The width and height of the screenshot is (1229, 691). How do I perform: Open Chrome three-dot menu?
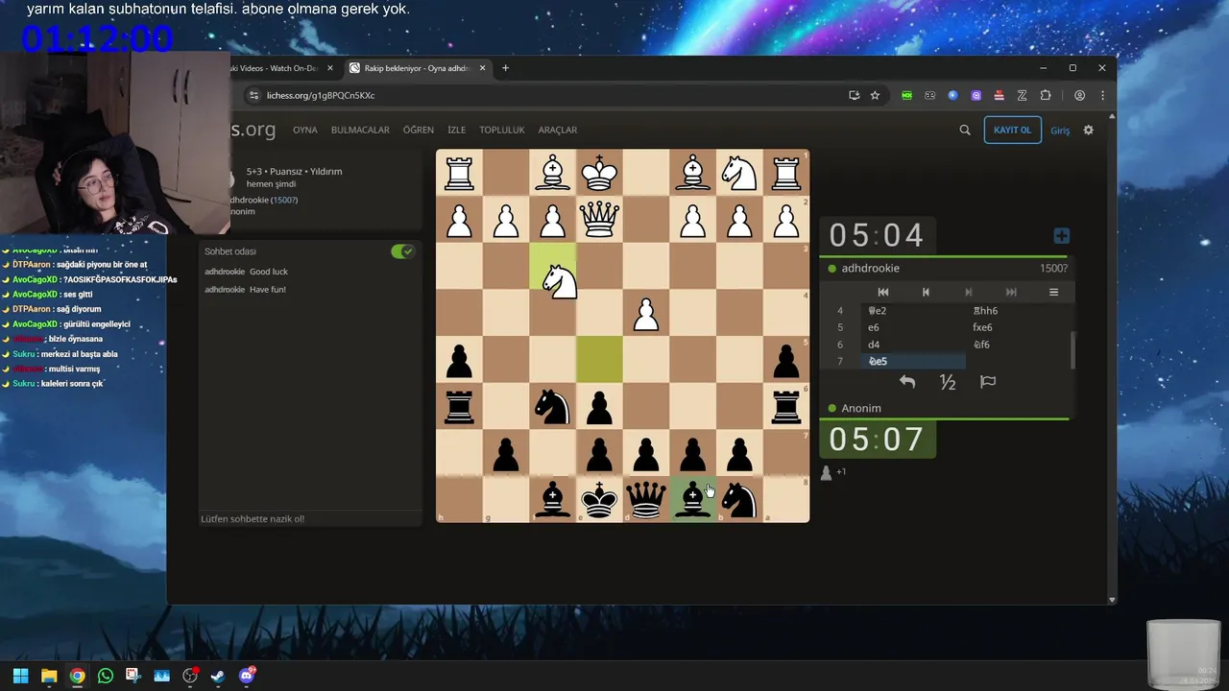point(1102,95)
